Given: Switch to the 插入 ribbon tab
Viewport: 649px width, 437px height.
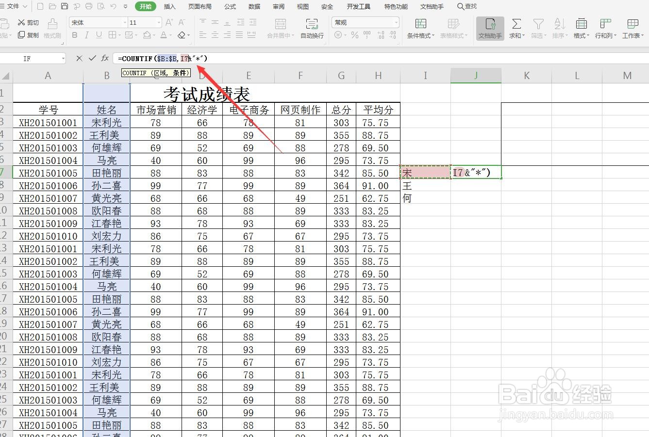Looking at the screenshot, I should point(169,6).
